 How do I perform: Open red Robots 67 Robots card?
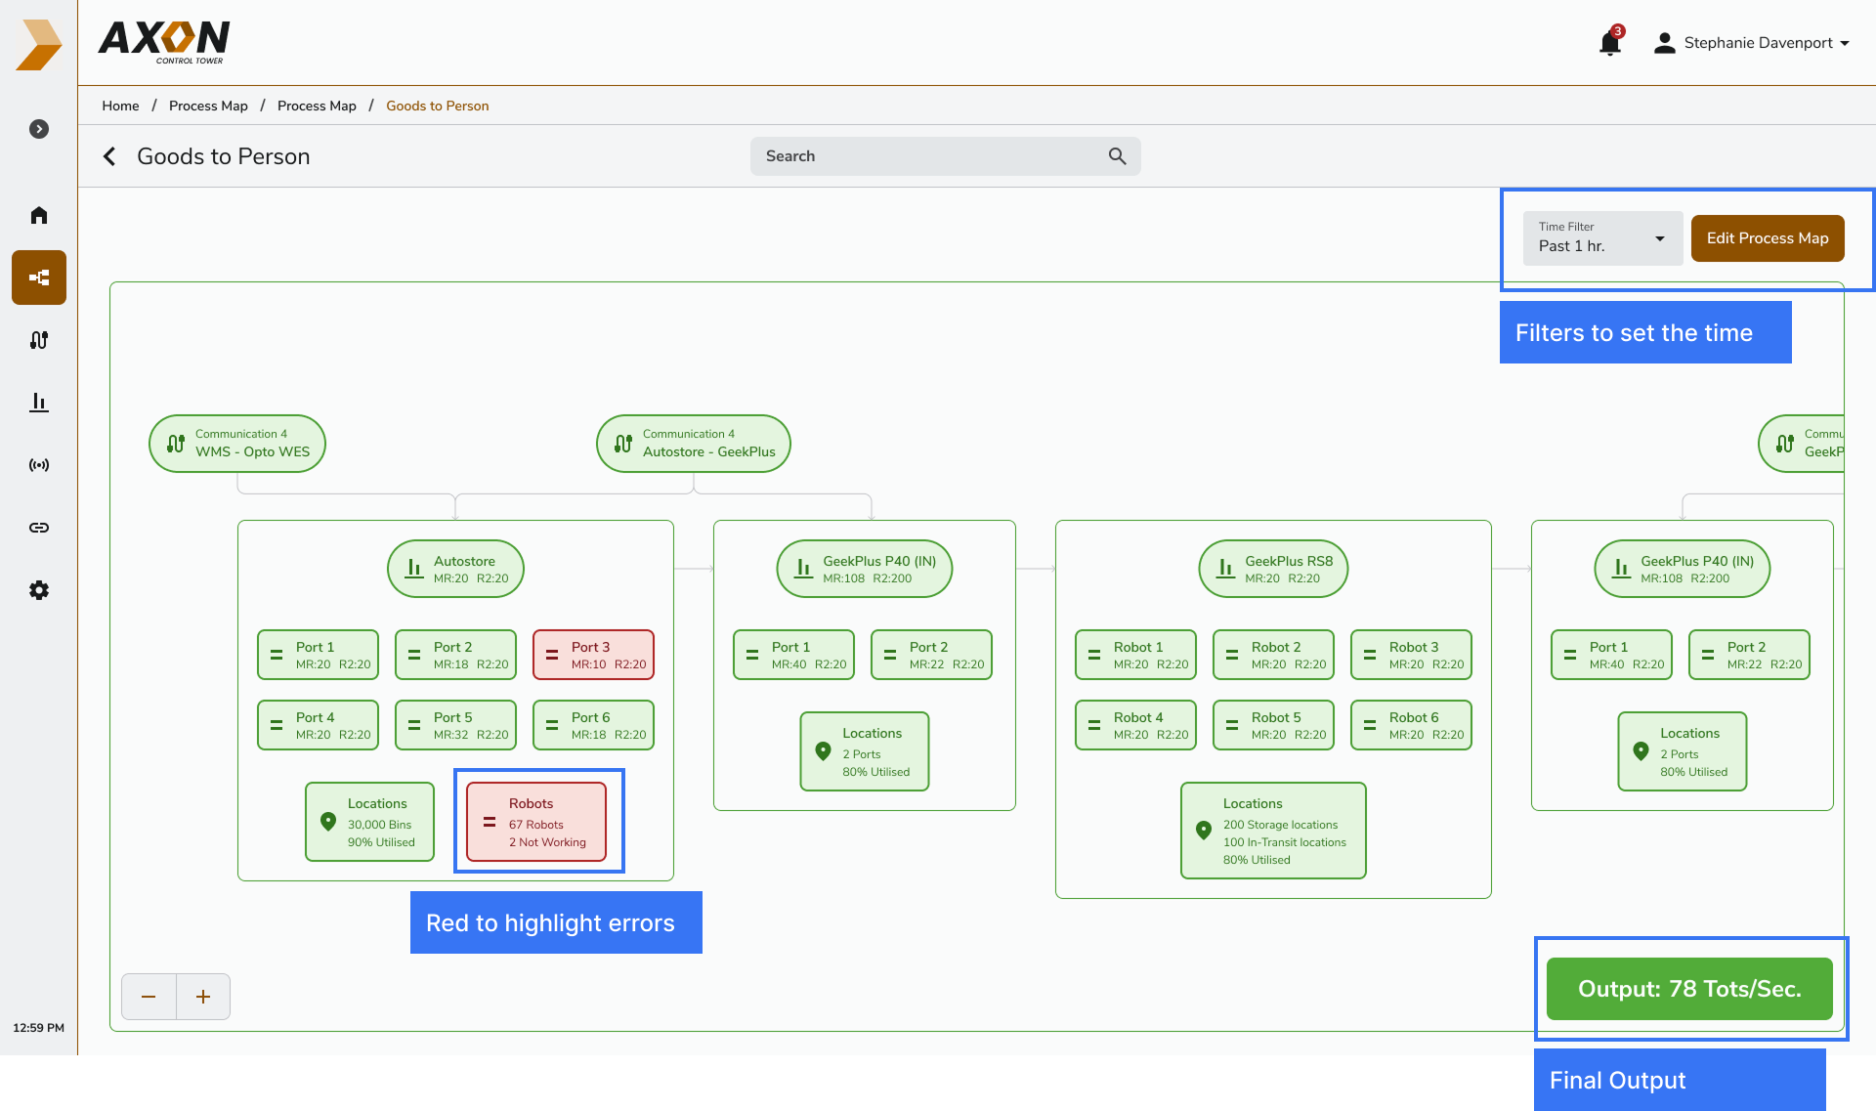(x=536, y=822)
